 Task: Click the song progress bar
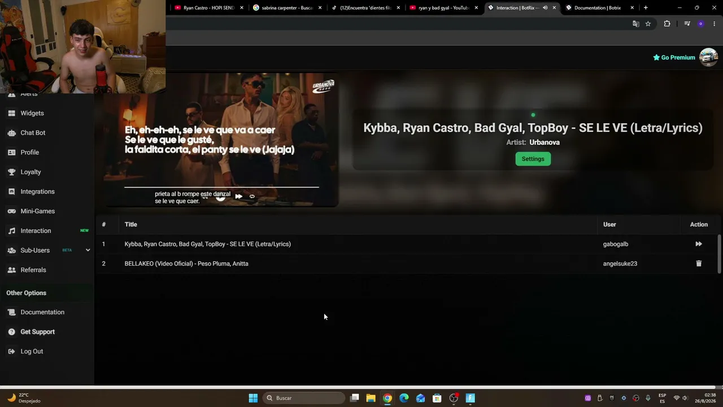click(221, 187)
